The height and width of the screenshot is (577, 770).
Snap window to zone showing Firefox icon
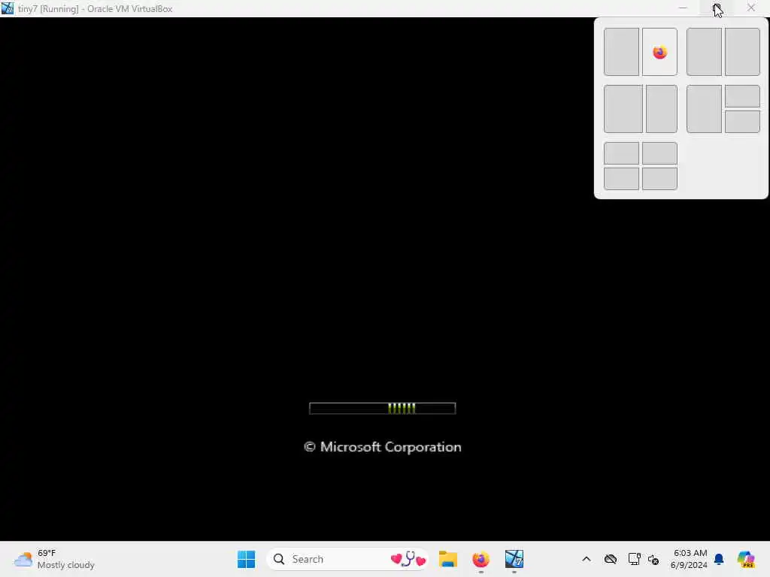tap(659, 52)
